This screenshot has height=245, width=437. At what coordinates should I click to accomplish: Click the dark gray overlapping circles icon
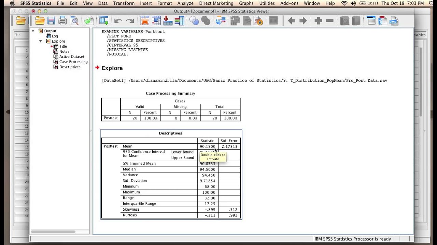click(206, 21)
